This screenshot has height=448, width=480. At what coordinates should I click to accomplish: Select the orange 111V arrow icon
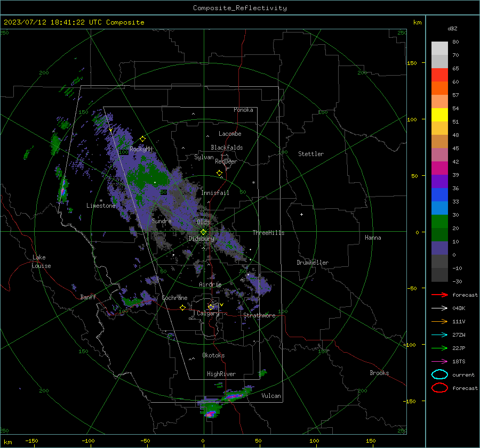(439, 321)
